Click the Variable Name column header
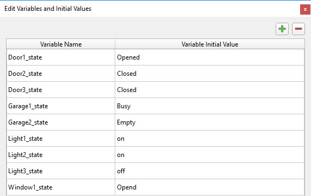The width and height of the screenshot is (311, 196). (x=61, y=44)
